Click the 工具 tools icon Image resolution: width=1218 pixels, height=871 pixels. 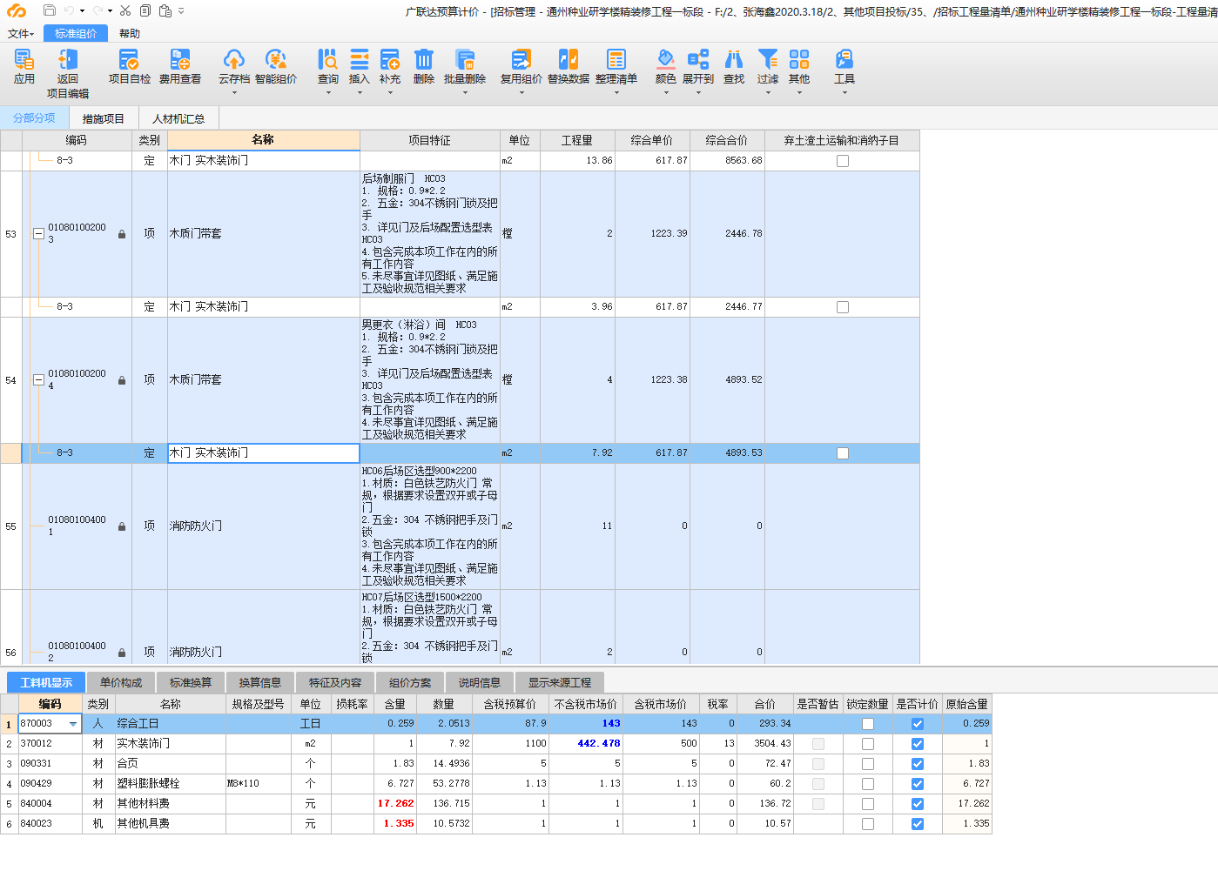pyautogui.click(x=845, y=59)
